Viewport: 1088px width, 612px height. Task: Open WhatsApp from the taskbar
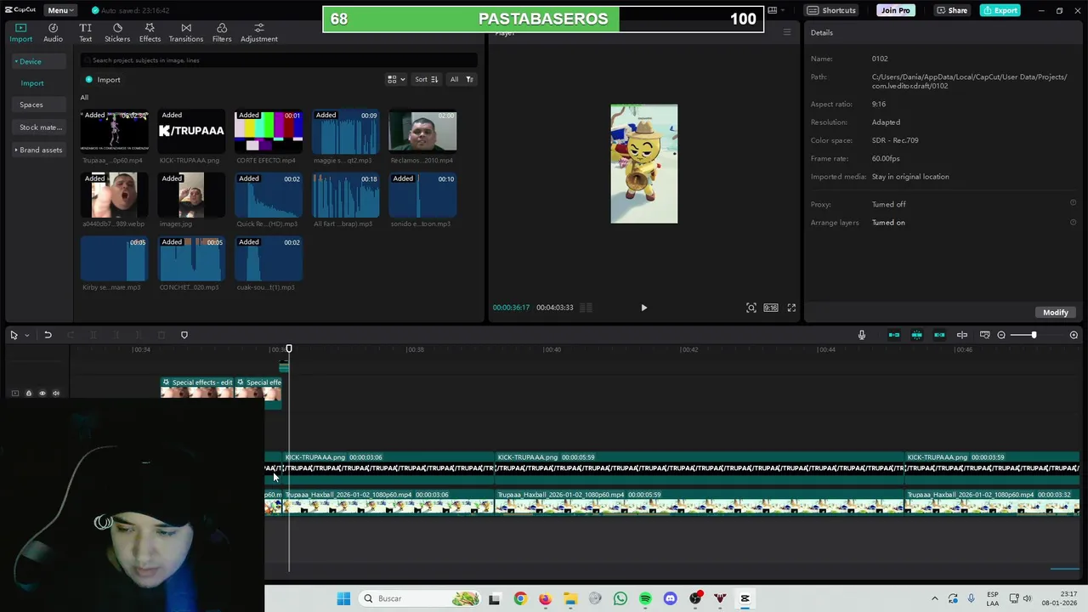(x=620, y=598)
